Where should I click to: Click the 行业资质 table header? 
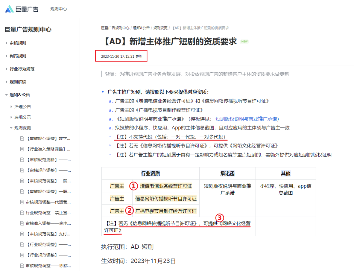150,174
